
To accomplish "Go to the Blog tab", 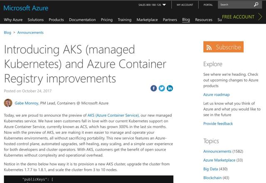I will point(186,19).
